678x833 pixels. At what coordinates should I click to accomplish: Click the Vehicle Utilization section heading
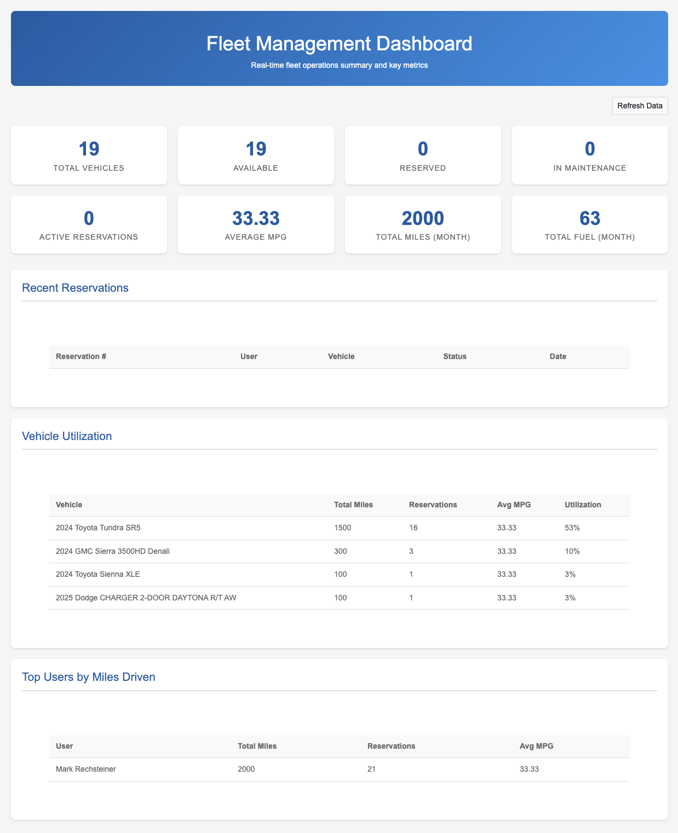tap(67, 436)
